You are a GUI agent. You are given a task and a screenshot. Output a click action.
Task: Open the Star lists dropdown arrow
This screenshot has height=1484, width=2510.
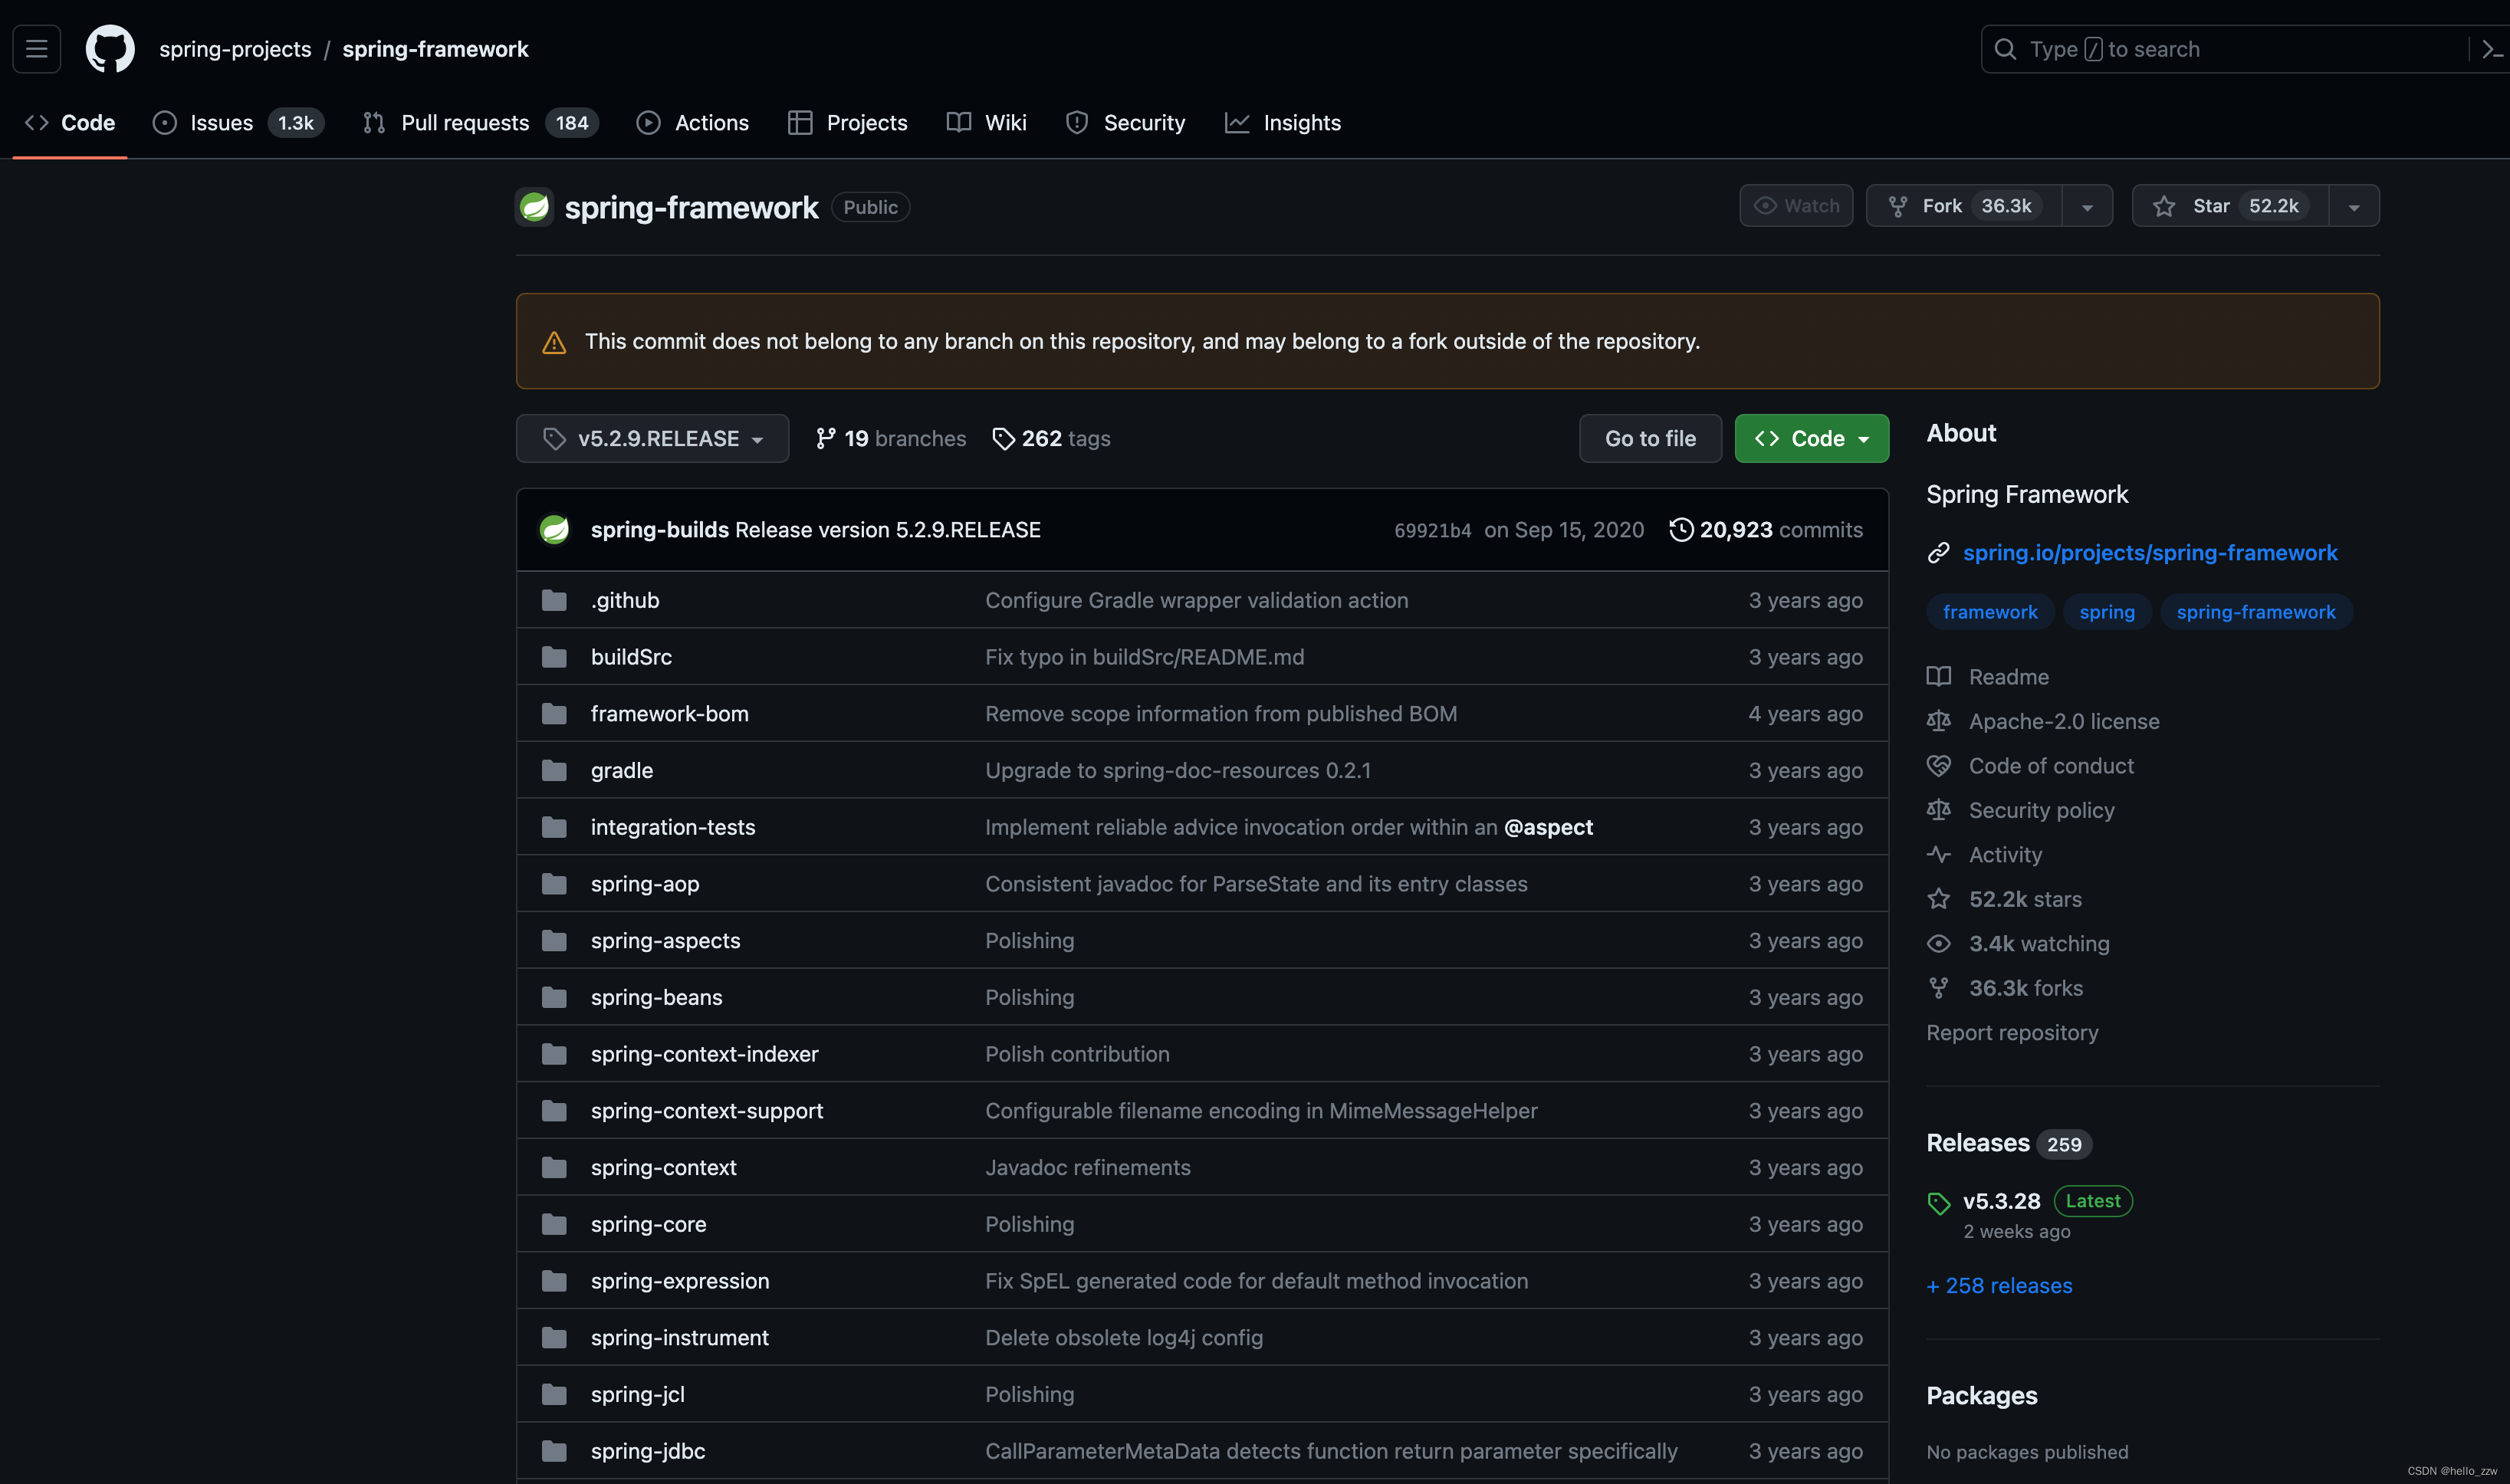tap(2354, 207)
